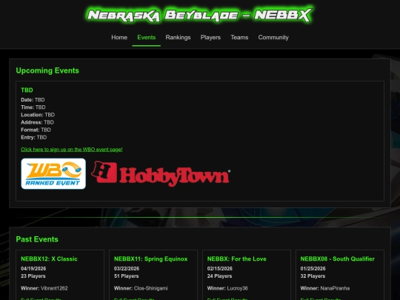The height and width of the screenshot is (300, 400).
Task: Switch to the Teams tab
Action: pyautogui.click(x=239, y=37)
